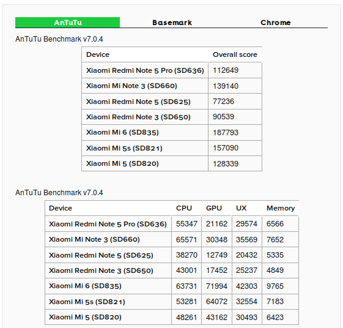Click the first AnTuTu Benchmark v7.0.4 heading
Image resolution: width=343 pixels, height=328 pixels.
click(59, 39)
